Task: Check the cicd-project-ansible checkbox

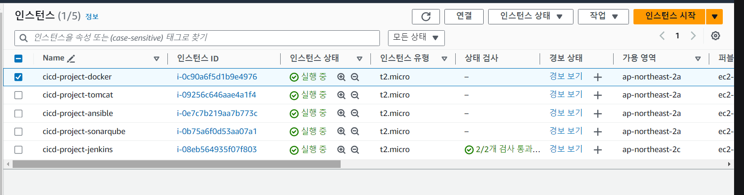Action: point(18,113)
